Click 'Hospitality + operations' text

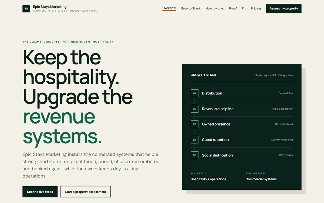[208, 179]
